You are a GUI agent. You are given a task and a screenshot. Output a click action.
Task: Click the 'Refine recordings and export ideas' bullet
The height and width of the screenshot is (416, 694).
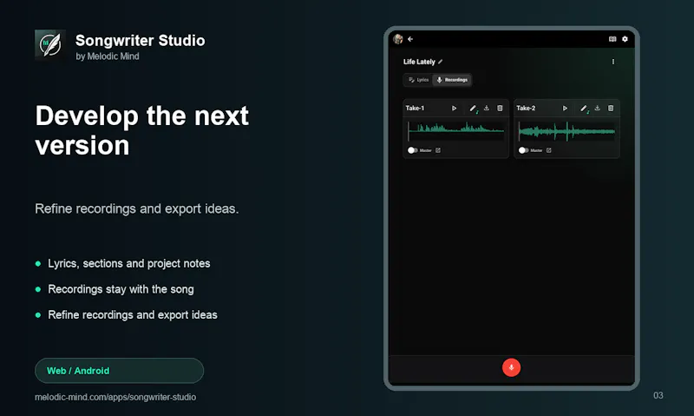point(133,315)
